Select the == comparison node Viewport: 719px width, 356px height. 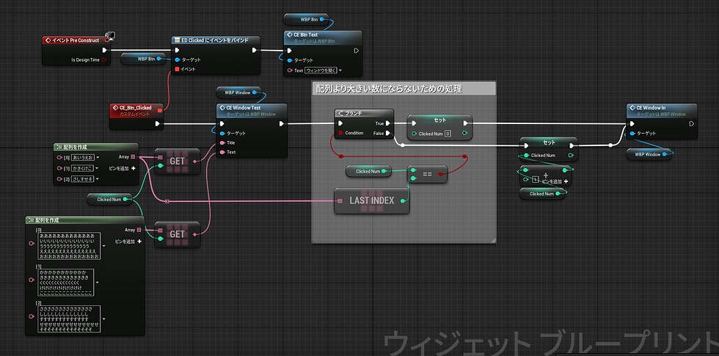point(427,174)
